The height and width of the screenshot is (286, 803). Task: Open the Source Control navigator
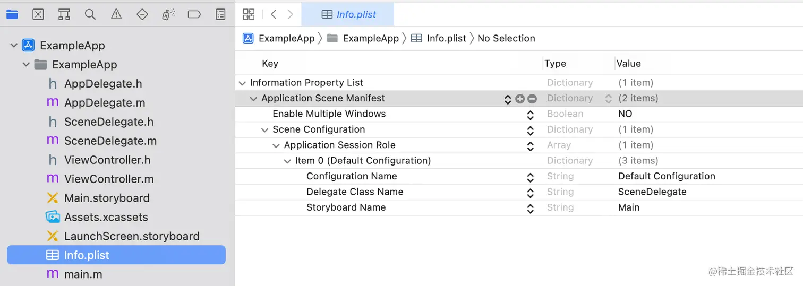pos(38,14)
